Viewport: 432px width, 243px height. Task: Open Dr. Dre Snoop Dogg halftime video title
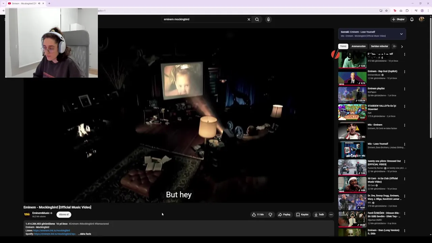click(384, 197)
